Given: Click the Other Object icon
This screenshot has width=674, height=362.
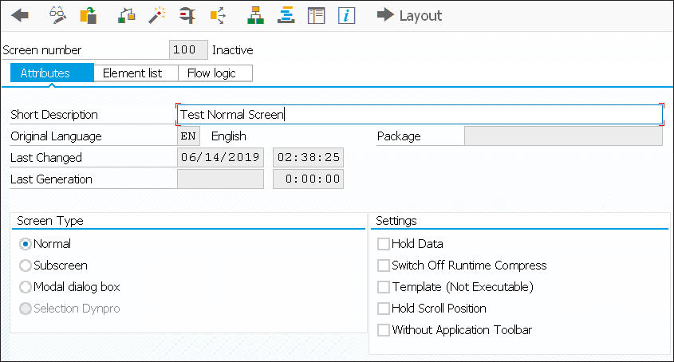Looking at the screenshot, I should [x=88, y=15].
